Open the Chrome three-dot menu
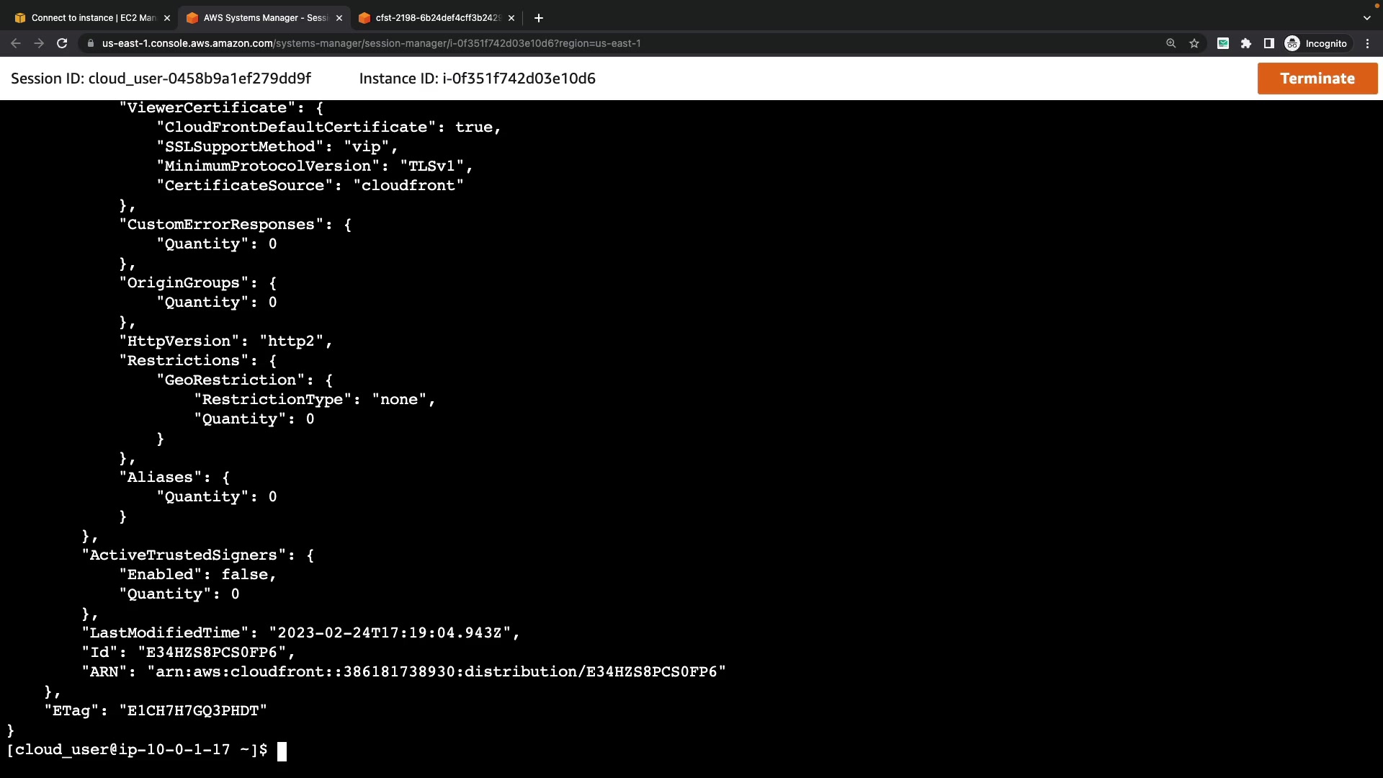 point(1368,43)
